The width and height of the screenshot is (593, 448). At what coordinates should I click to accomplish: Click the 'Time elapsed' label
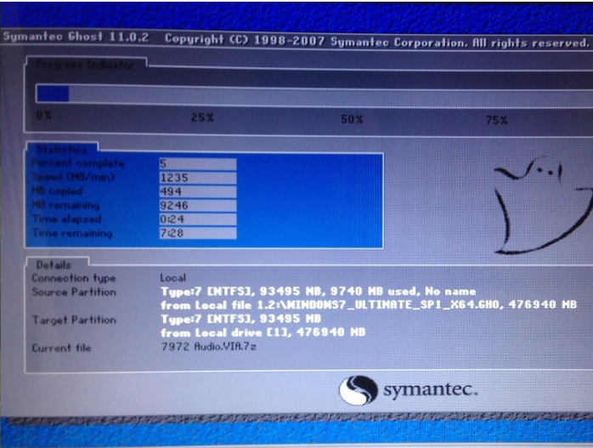pyautogui.click(x=66, y=219)
